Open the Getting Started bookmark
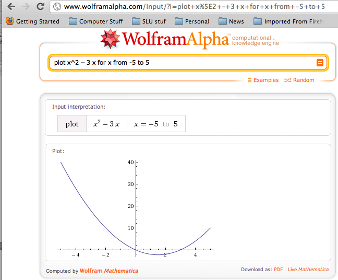 [33, 21]
